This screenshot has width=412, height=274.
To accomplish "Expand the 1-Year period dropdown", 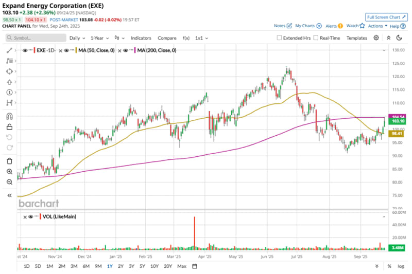I will [100, 38].
